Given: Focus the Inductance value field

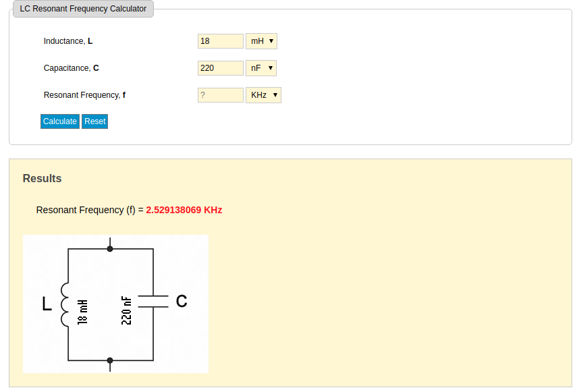Looking at the screenshot, I should tap(221, 41).
